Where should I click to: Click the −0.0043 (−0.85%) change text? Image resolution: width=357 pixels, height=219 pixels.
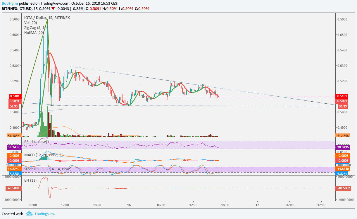pos(70,9)
